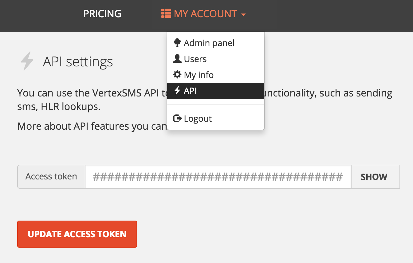
Task: Select the Logout label in the account menu
Action: (x=198, y=119)
